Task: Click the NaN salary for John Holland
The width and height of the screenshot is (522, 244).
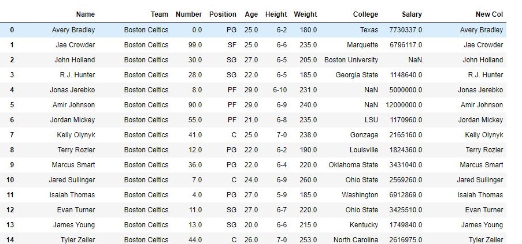Action: [415, 60]
